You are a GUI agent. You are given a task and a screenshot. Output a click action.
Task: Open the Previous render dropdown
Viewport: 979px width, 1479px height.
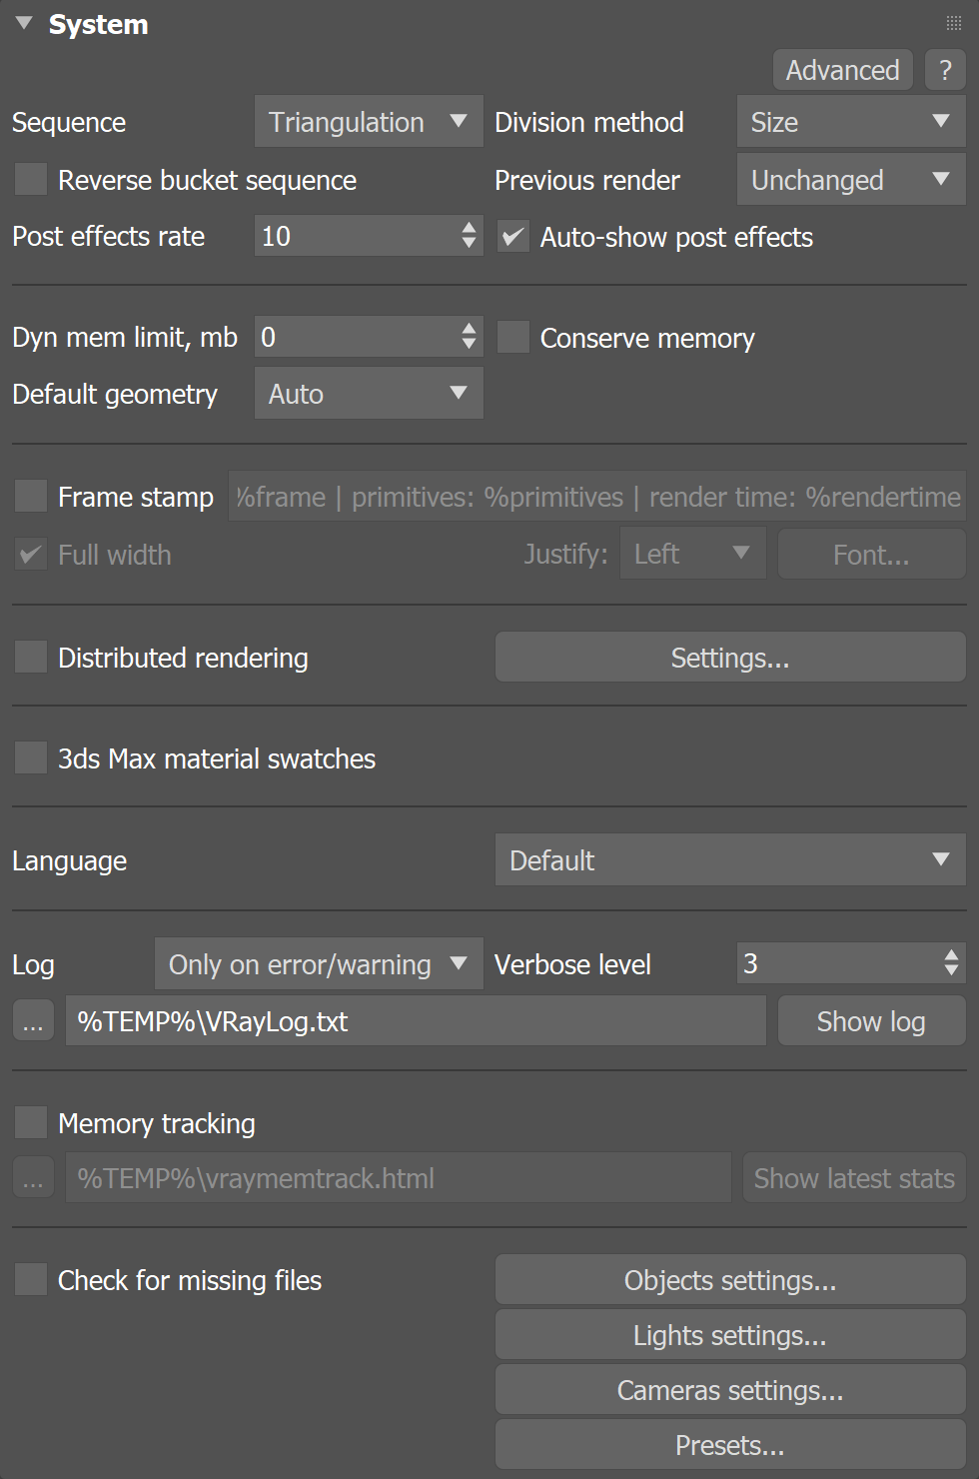pyautogui.click(x=850, y=179)
